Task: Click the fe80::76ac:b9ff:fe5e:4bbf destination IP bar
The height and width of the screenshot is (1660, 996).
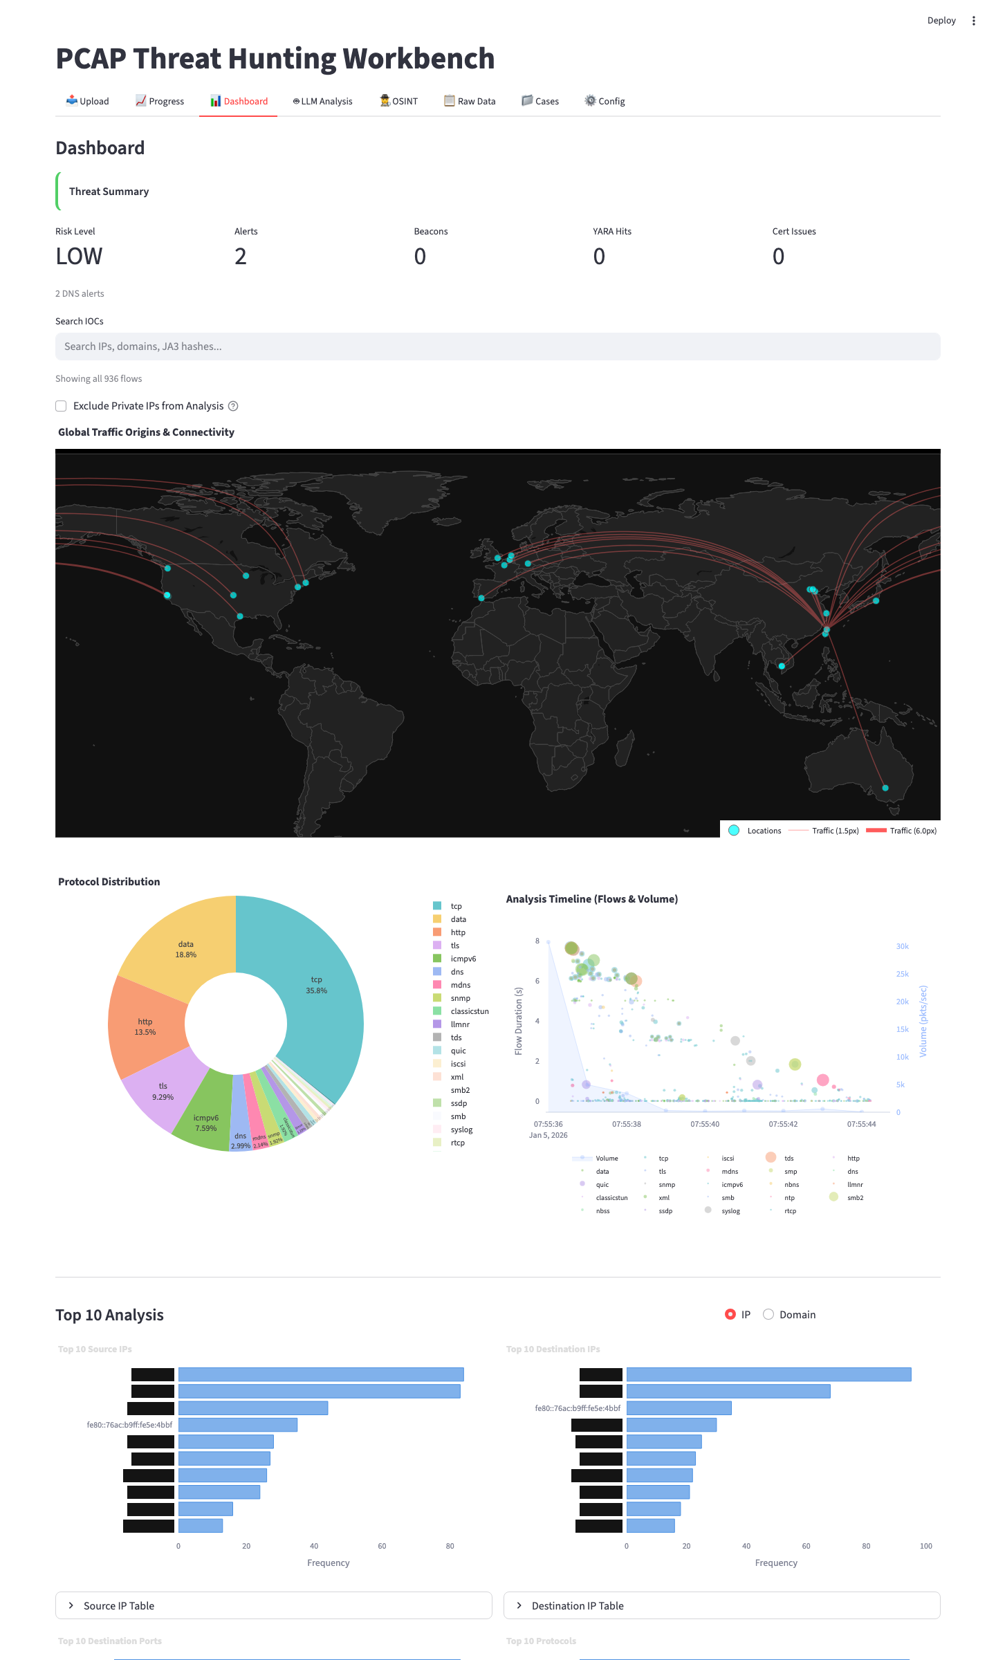Action: [x=679, y=1408]
